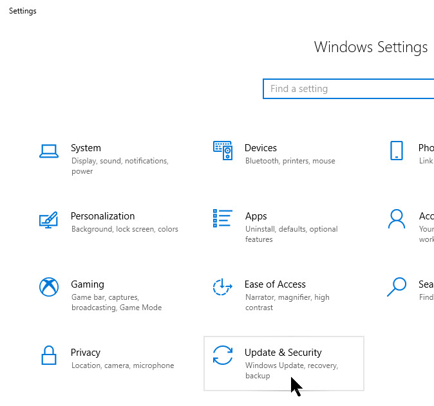Click the Apps list icon
The height and width of the screenshot is (406, 434).
click(x=223, y=219)
